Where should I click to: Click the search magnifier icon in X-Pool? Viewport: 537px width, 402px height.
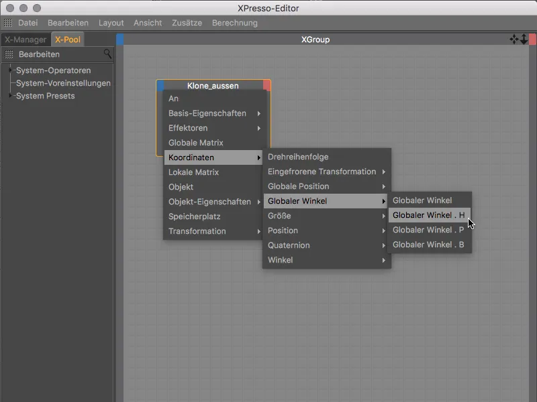point(107,54)
